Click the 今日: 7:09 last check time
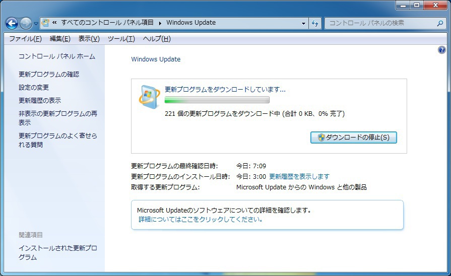 pos(251,166)
